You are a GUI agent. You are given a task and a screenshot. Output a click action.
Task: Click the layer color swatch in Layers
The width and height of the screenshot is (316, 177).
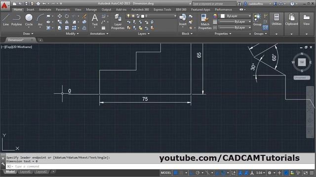tap(143, 16)
